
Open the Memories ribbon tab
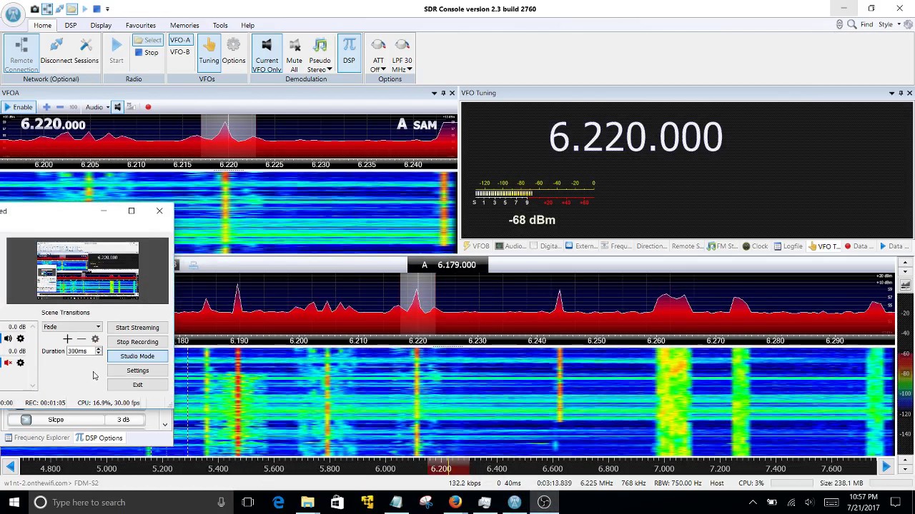point(184,25)
